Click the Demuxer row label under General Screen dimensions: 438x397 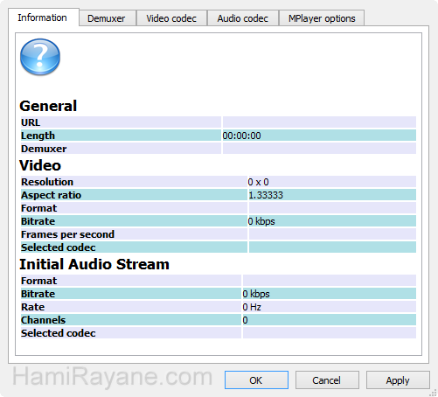tap(44, 149)
